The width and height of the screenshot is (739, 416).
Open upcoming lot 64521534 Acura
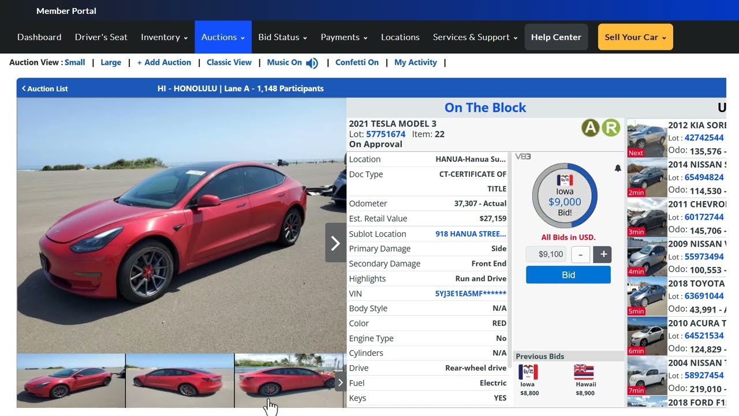(x=704, y=336)
